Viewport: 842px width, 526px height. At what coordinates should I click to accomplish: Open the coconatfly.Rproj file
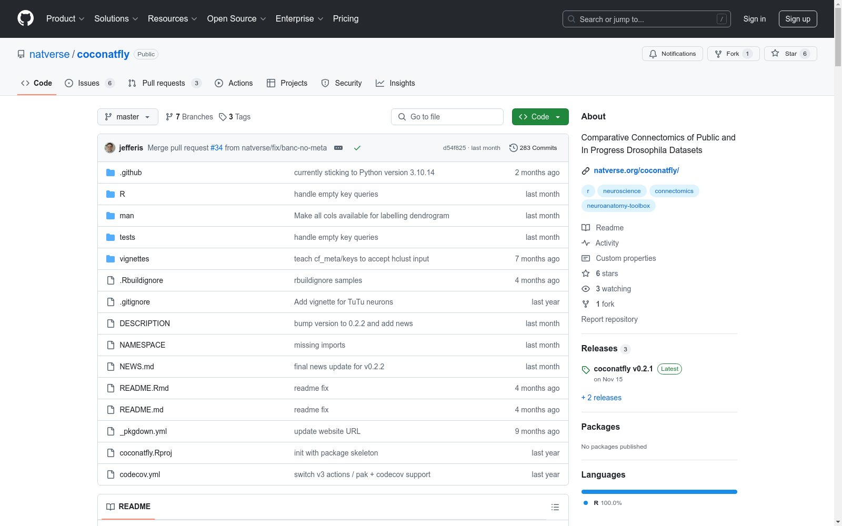coord(146,453)
